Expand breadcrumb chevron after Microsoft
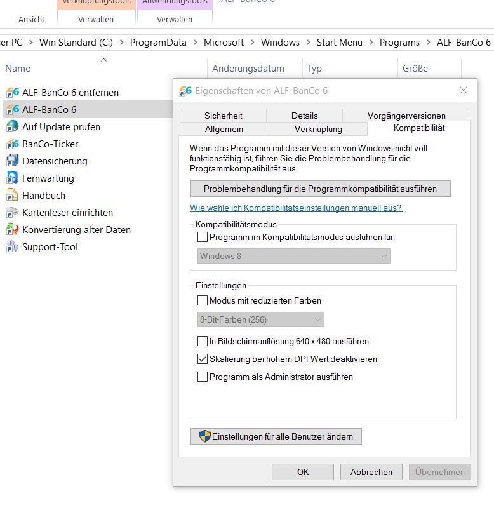 [252, 43]
